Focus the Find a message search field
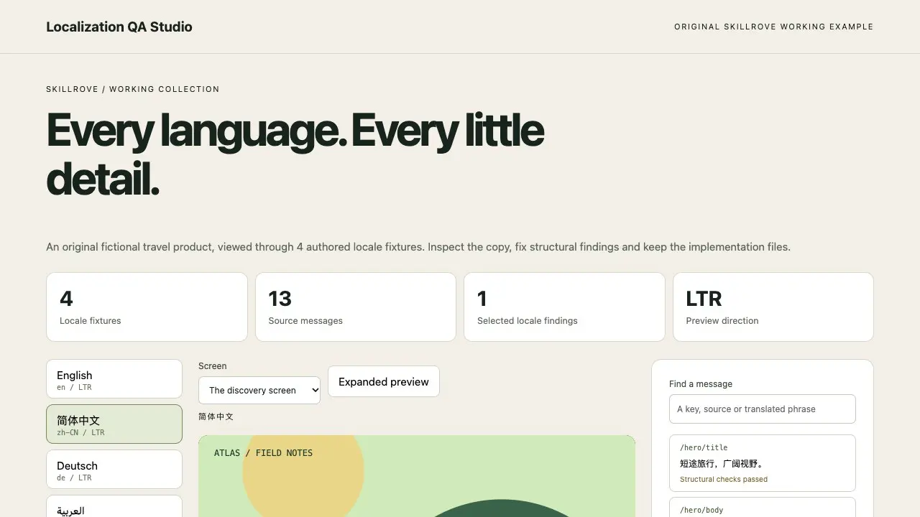This screenshot has width=920, height=517. coord(763,409)
